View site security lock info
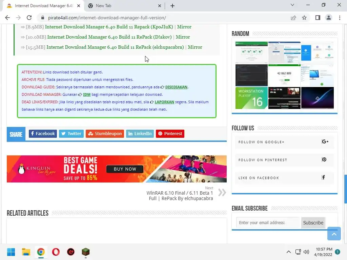 coord(43,18)
